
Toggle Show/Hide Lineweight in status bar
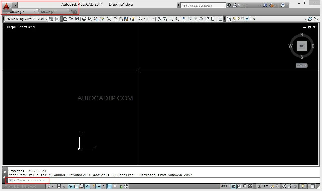point(104,186)
